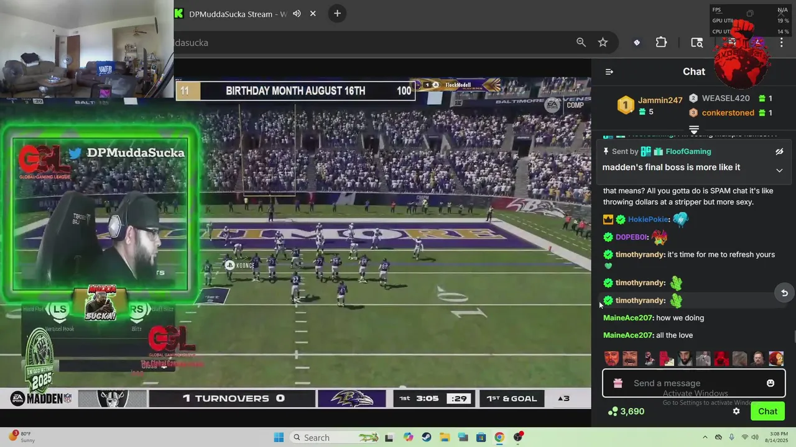The width and height of the screenshot is (796, 447).
Task: Expand the pinned message chevron
Action: (x=779, y=170)
